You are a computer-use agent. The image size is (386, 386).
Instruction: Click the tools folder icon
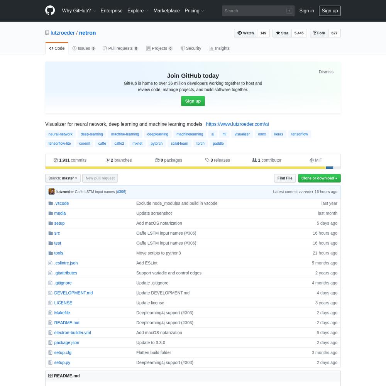pos(51,253)
